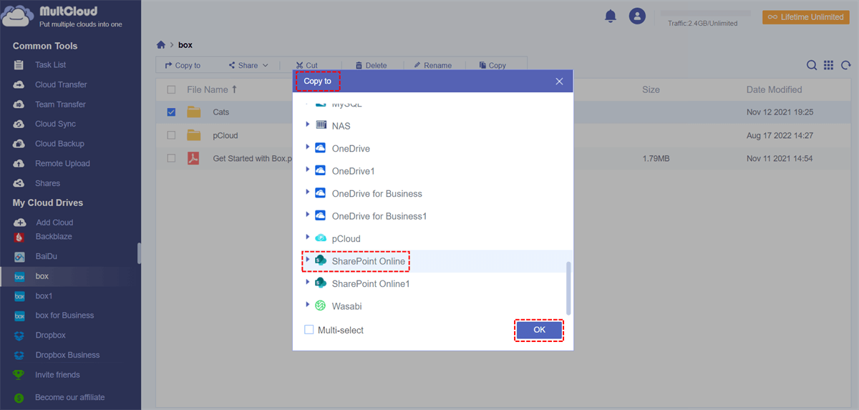Sort by File Name column header
Viewport: 859px width, 410px height.
(212, 89)
